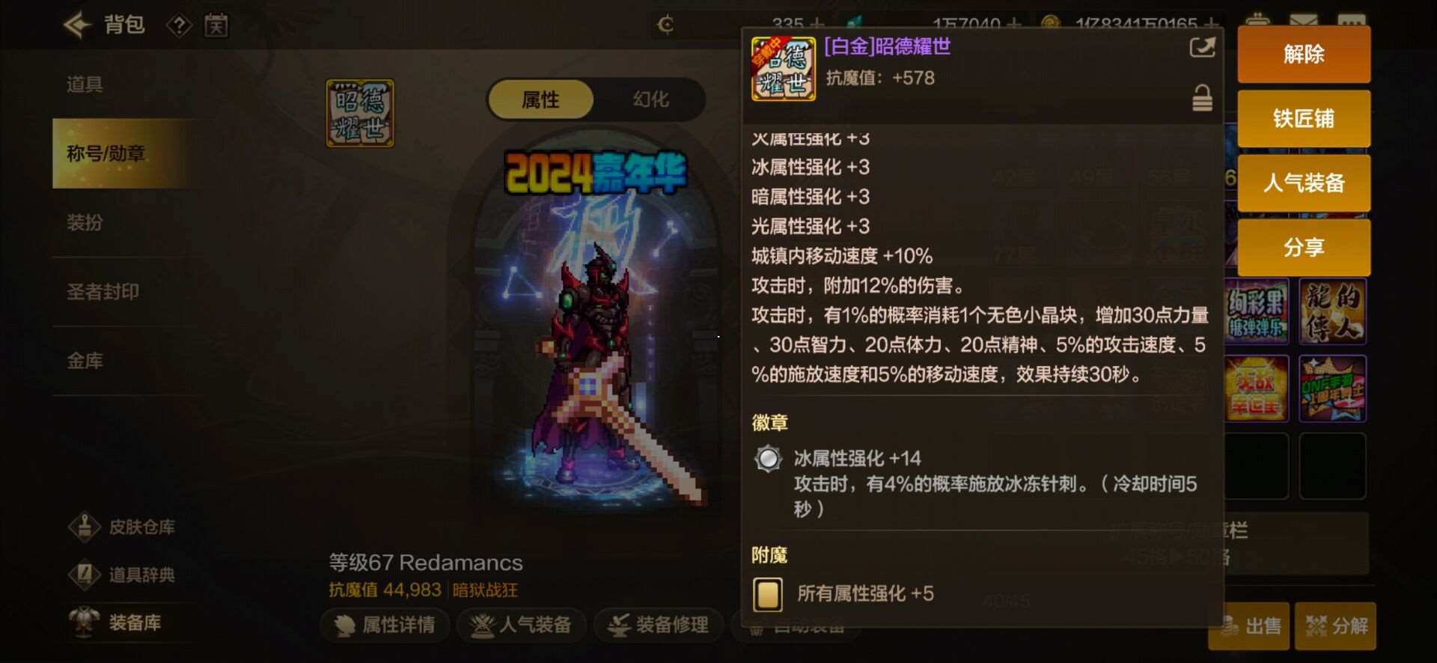Open the 装扮 sidebar tab
The height and width of the screenshot is (663, 1437).
click(x=85, y=222)
